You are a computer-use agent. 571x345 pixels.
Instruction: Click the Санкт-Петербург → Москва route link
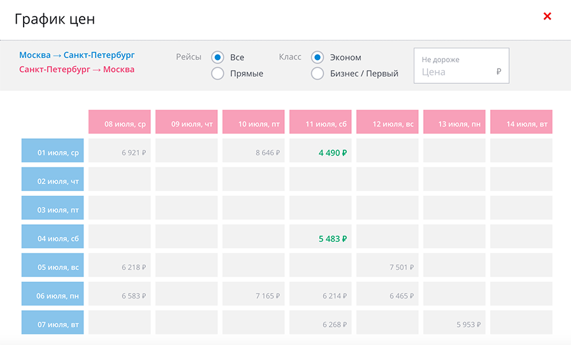click(77, 69)
